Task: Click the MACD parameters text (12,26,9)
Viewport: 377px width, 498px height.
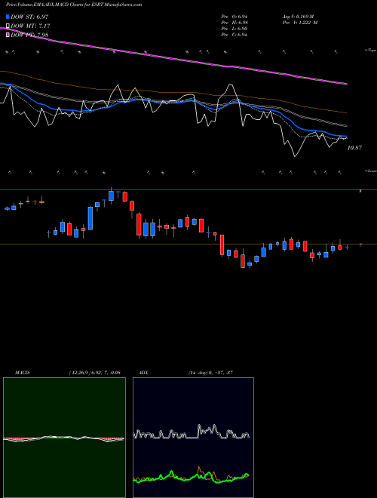Action: (x=94, y=373)
